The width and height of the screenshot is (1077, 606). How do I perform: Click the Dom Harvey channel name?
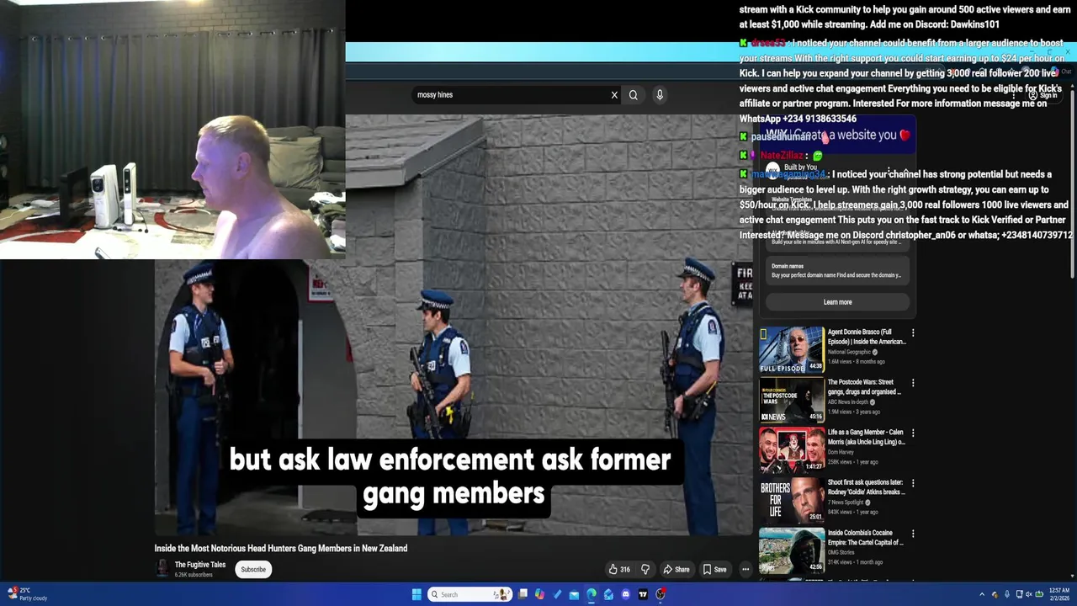(841, 452)
